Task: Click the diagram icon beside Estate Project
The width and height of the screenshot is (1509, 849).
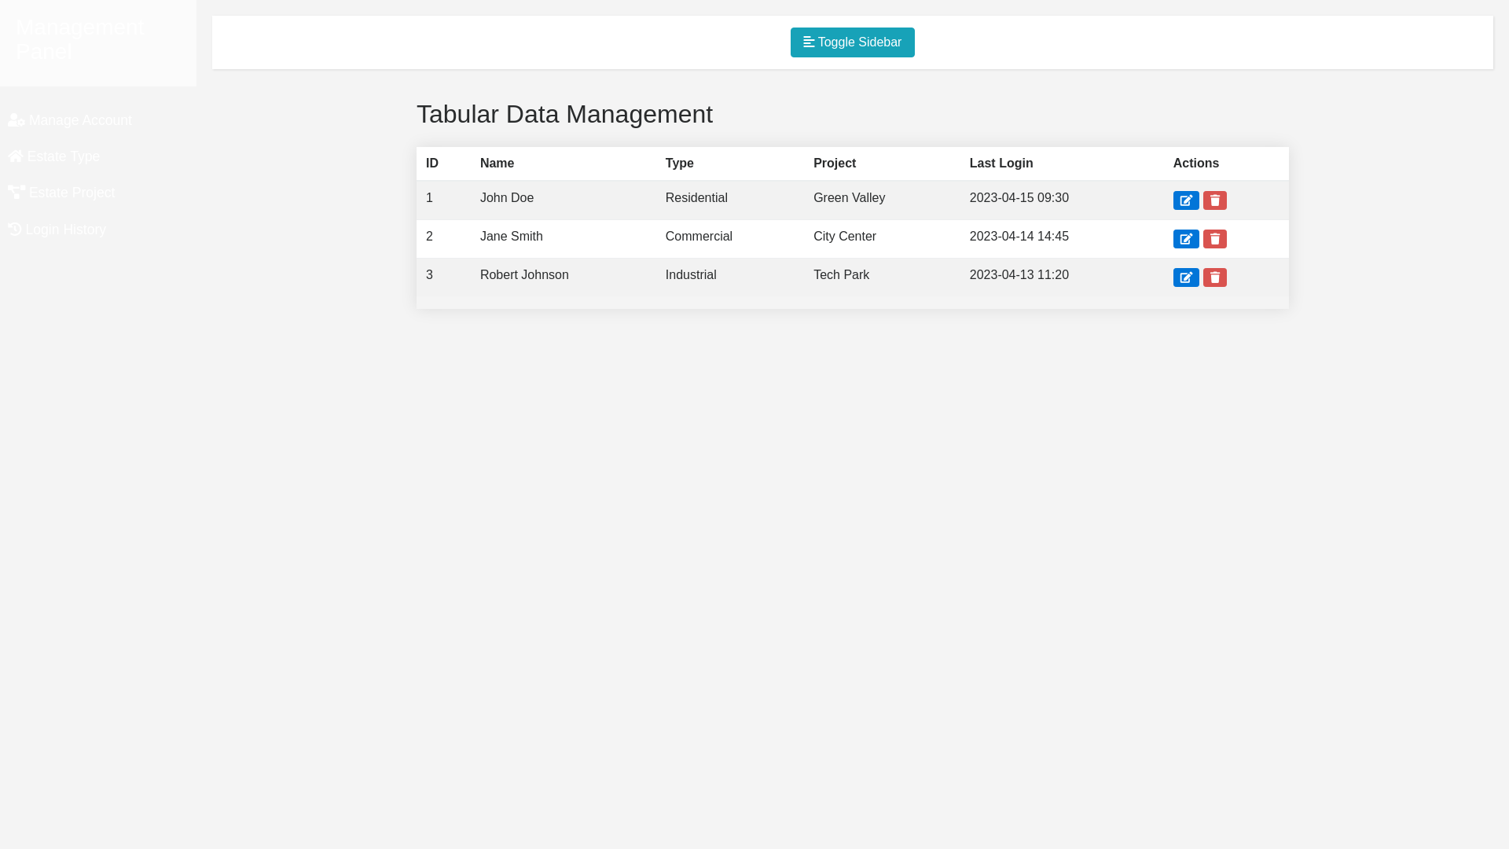Action: [17, 192]
